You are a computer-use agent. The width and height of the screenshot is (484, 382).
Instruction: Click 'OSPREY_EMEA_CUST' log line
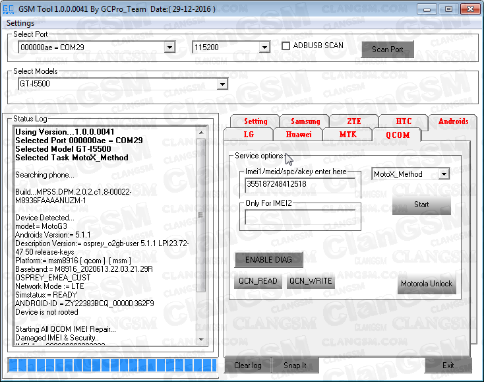coord(53,278)
